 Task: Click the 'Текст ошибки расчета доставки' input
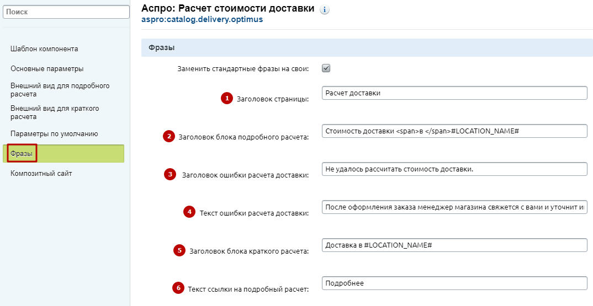(454, 207)
